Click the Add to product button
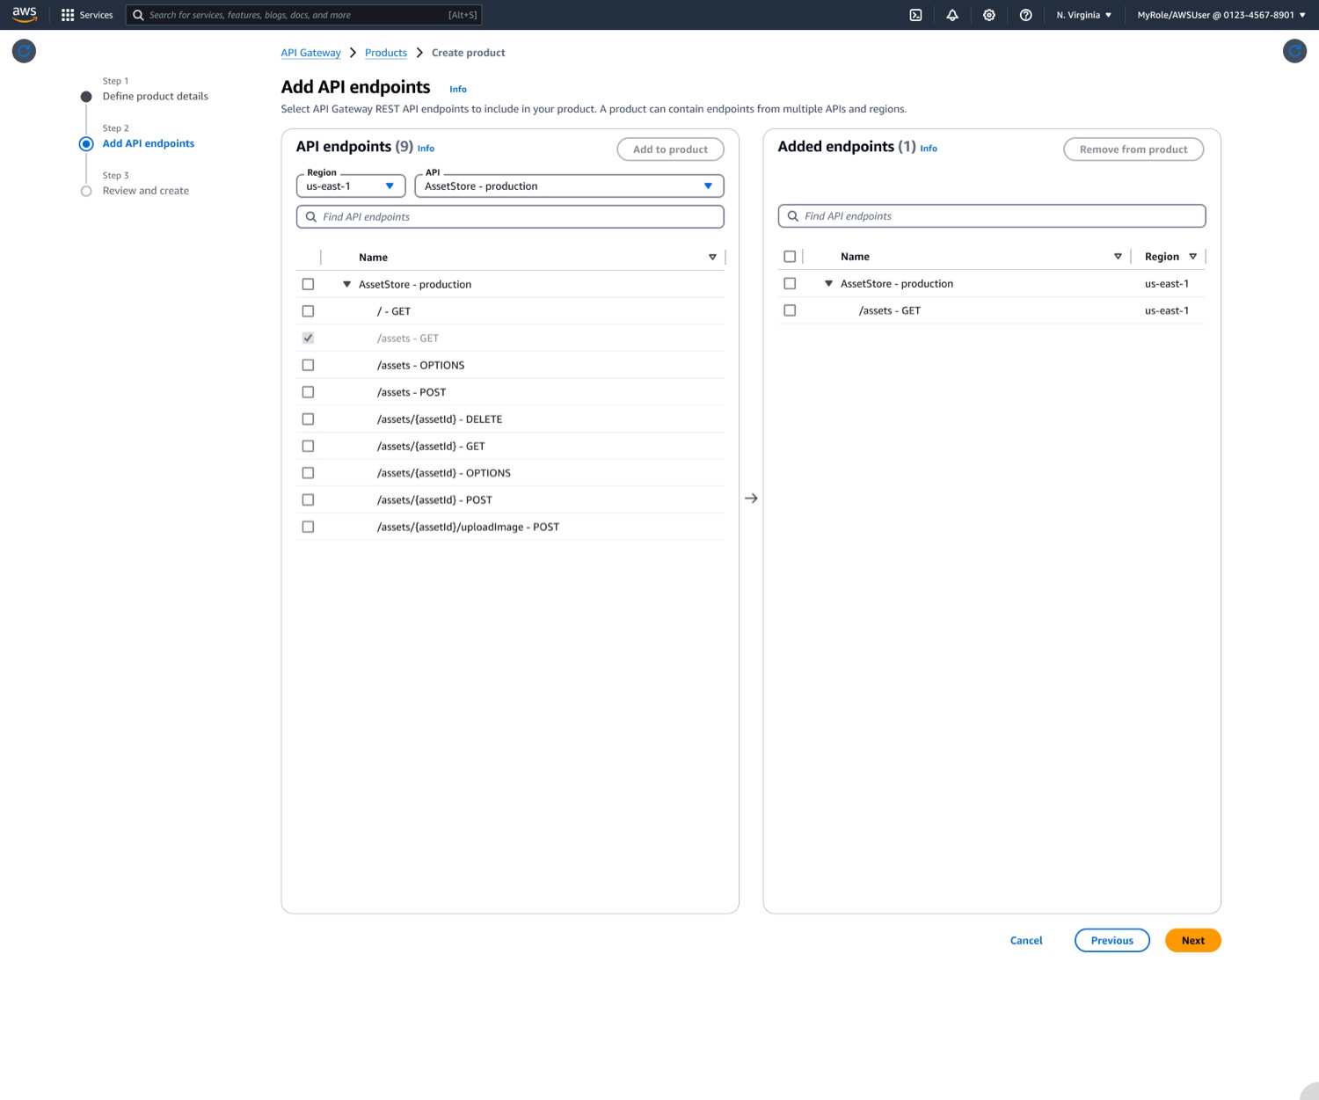Viewport: 1319px width, 1100px height. coord(670,149)
